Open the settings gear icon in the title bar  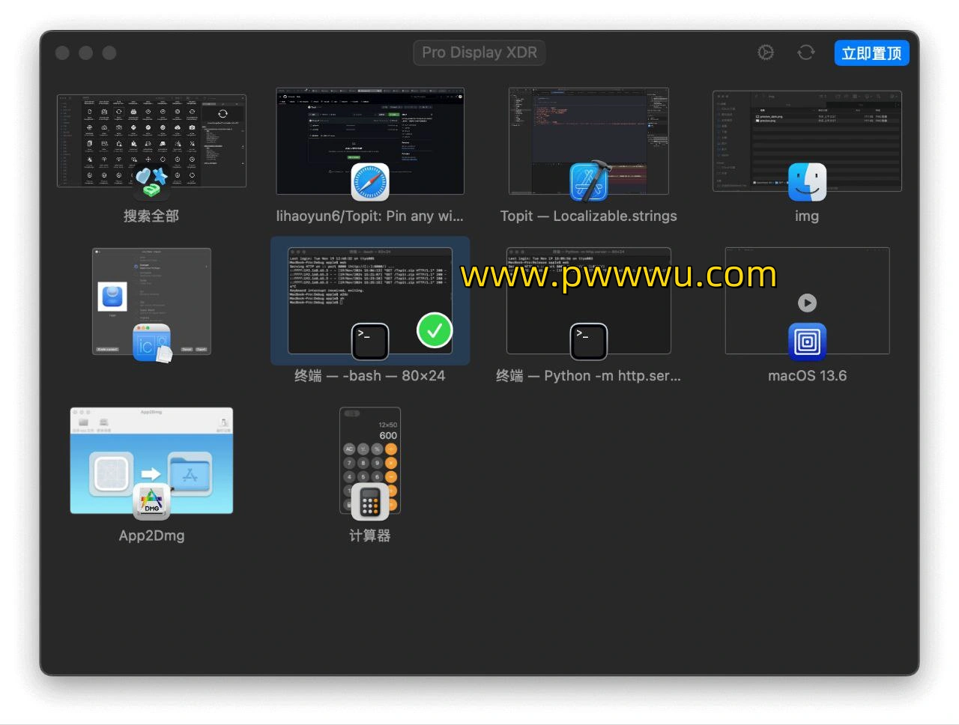(766, 52)
